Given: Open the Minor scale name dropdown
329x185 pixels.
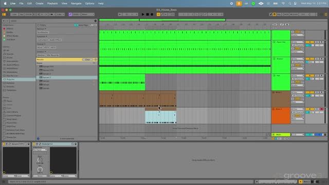Looking at the screenshot, I should pyautogui.click(x=87, y=14).
